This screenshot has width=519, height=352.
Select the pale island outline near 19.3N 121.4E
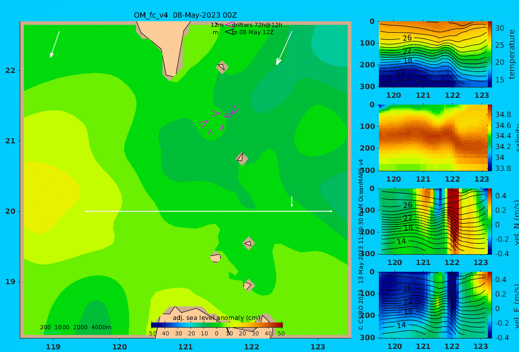coord(215,257)
